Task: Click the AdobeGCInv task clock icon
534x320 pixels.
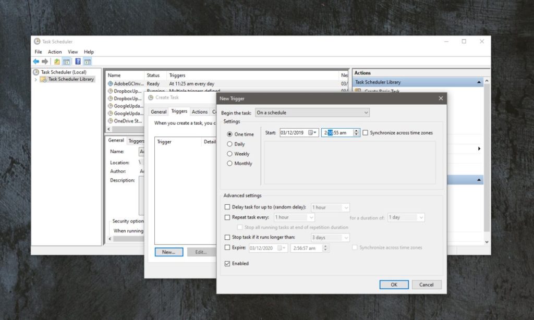Action: [110, 83]
